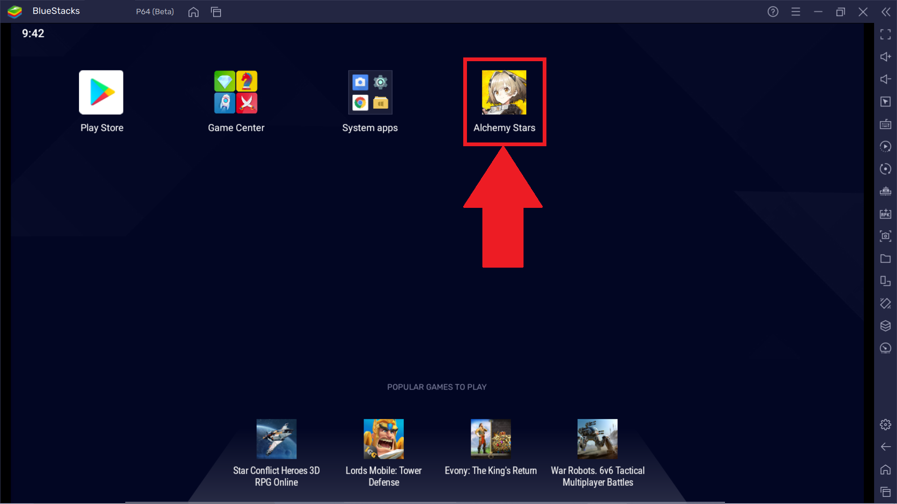Go to the home tab in title bar

click(194, 12)
